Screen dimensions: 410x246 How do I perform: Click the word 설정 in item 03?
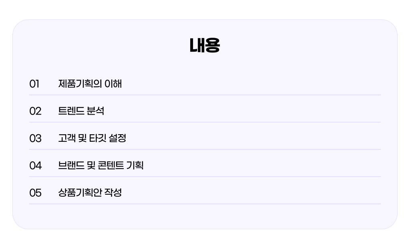(x=117, y=138)
